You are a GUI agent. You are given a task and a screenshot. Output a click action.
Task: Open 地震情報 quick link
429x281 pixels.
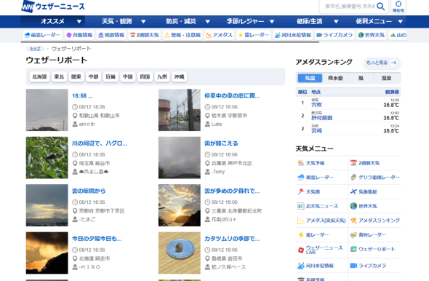pyautogui.click(x=111, y=35)
